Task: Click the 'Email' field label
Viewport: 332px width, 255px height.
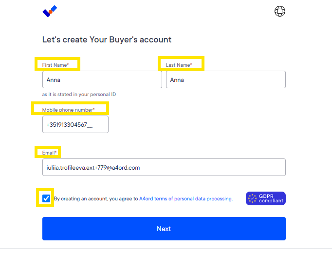Action: click(49, 153)
